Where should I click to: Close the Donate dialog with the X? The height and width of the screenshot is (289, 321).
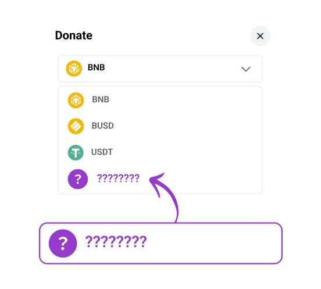(260, 36)
